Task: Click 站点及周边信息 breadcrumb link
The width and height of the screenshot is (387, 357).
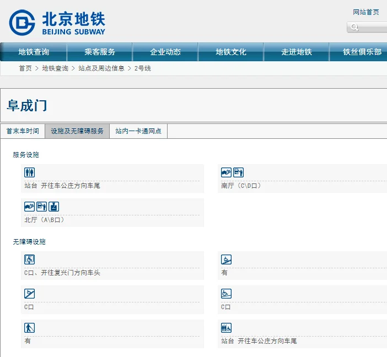Action: [x=101, y=68]
